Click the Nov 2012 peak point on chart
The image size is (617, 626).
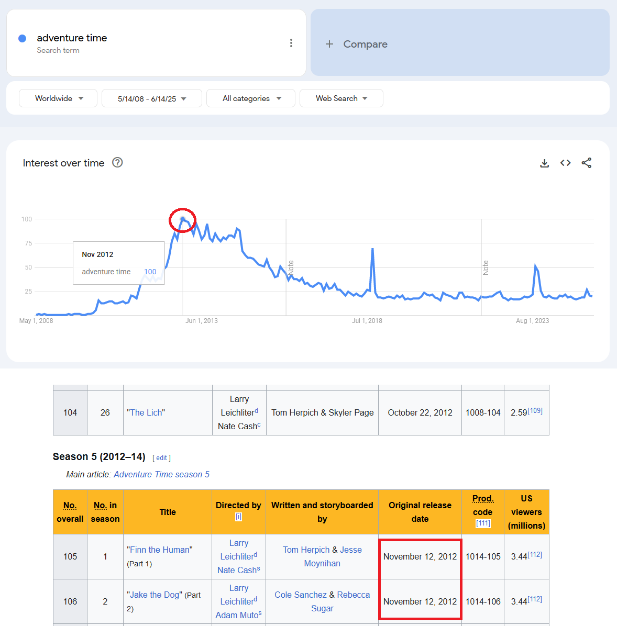(183, 219)
